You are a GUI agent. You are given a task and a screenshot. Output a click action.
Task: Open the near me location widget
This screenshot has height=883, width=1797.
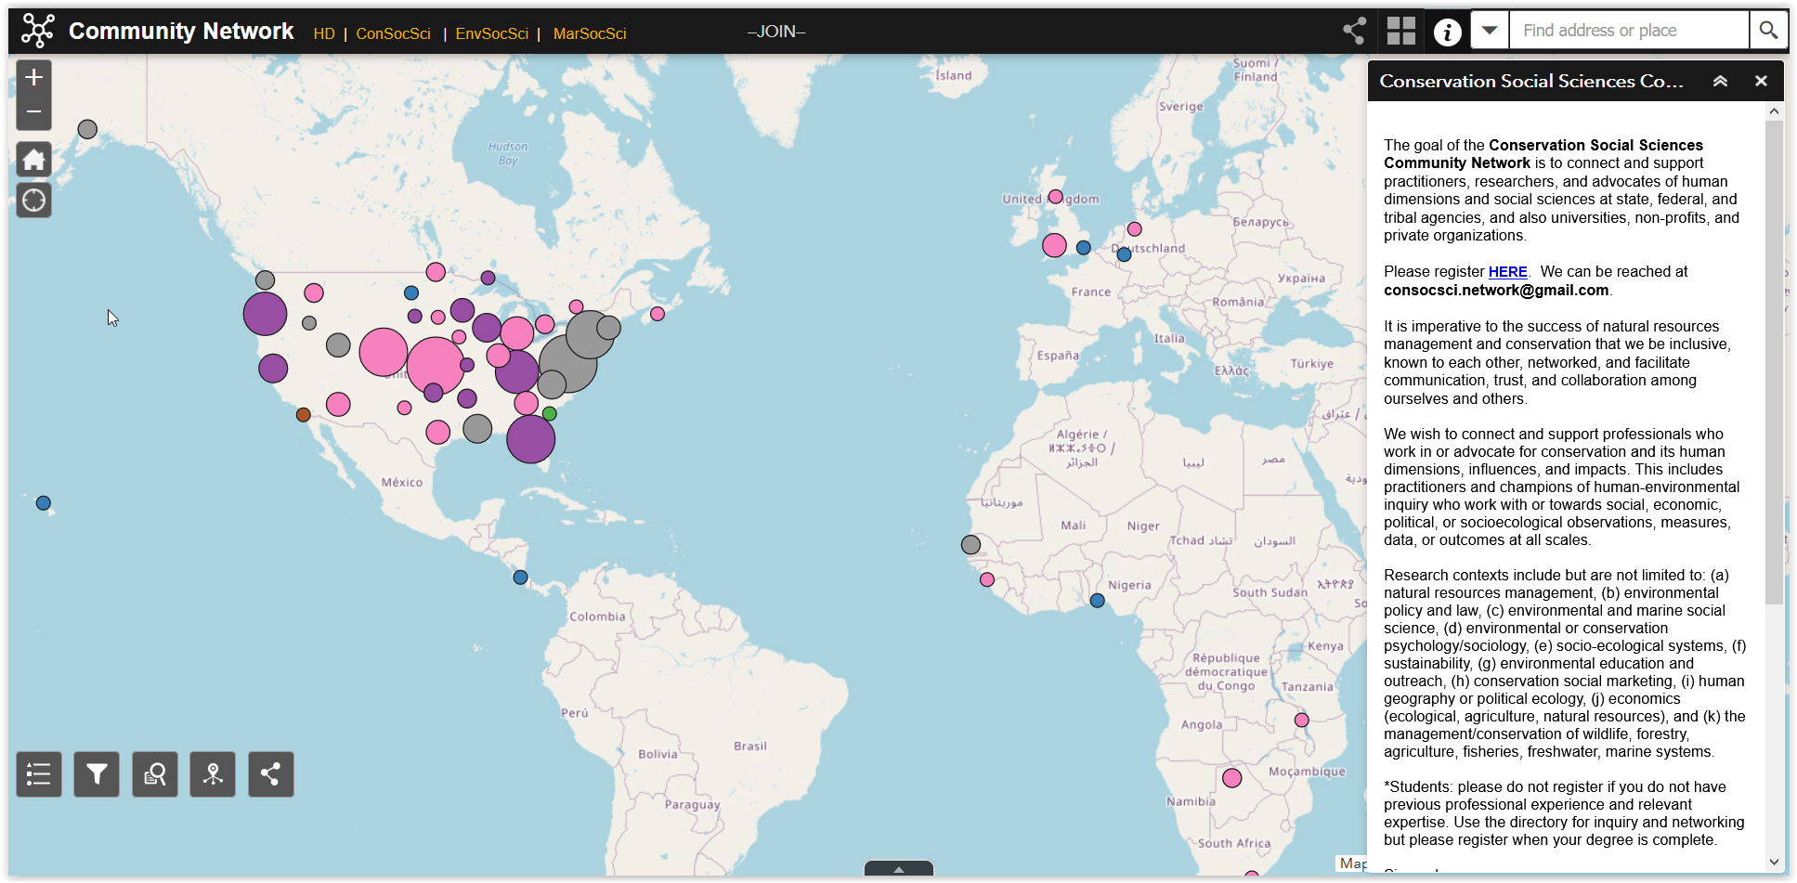click(x=213, y=774)
